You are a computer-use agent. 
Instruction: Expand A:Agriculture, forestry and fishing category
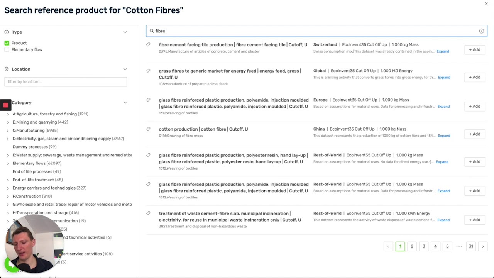point(8,114)
